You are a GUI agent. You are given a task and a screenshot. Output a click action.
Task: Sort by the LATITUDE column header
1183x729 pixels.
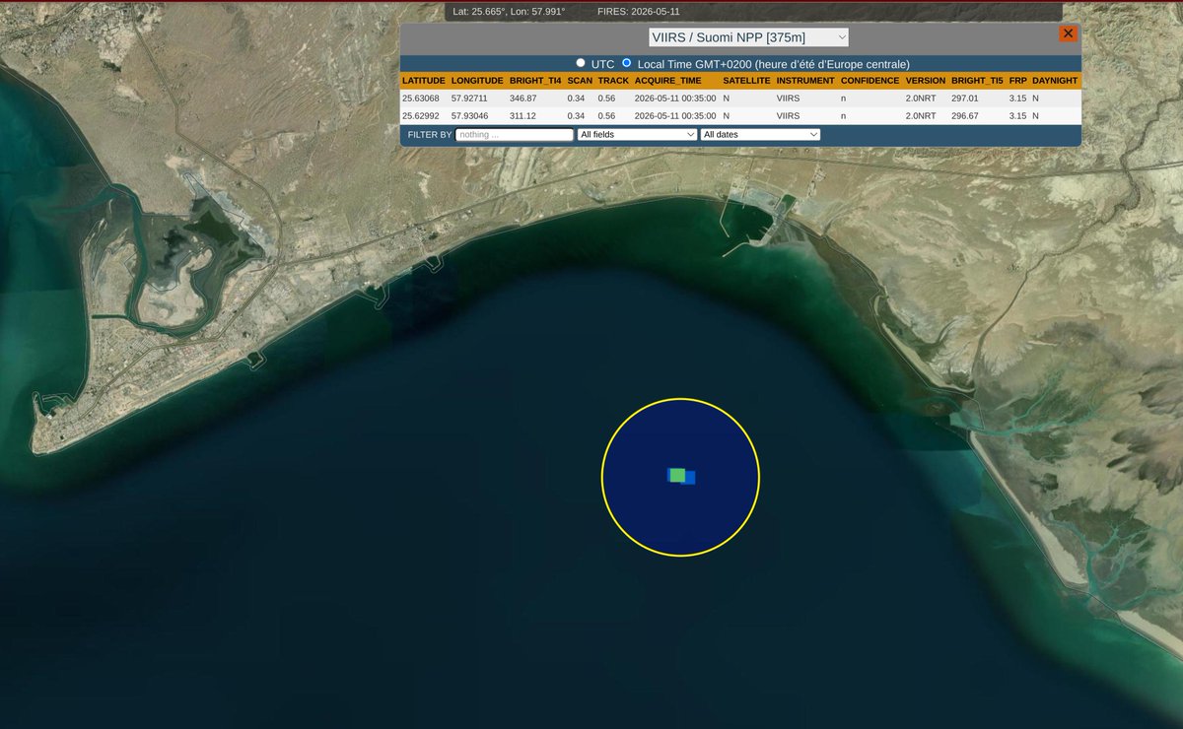424,80
